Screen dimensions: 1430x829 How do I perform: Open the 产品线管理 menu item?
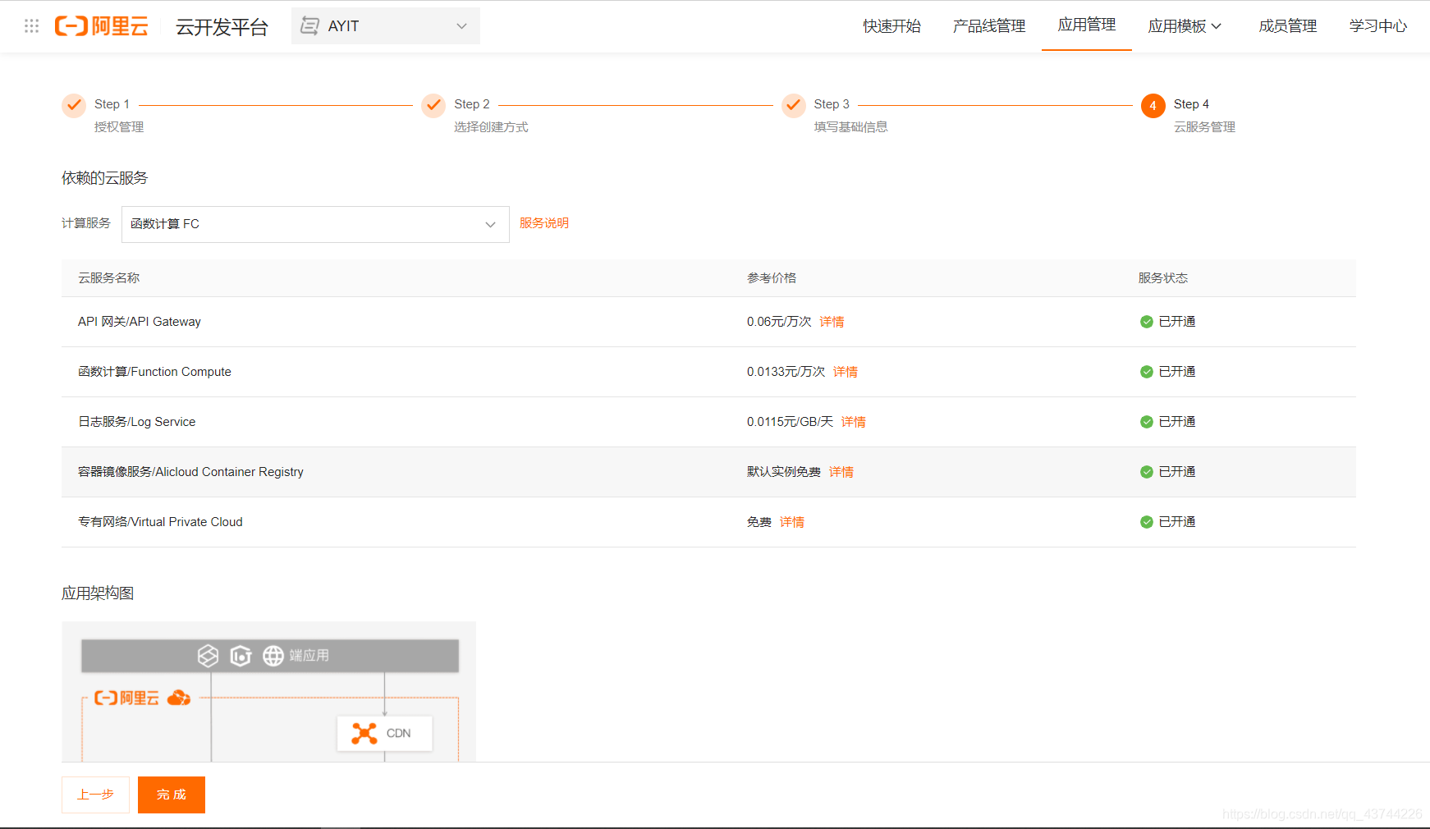pos(989,26)
